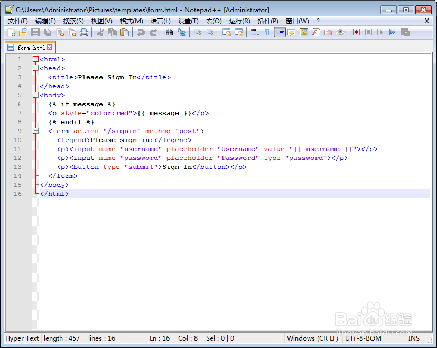Collapse the <html> fold at line 1

[x=35, y=59]
